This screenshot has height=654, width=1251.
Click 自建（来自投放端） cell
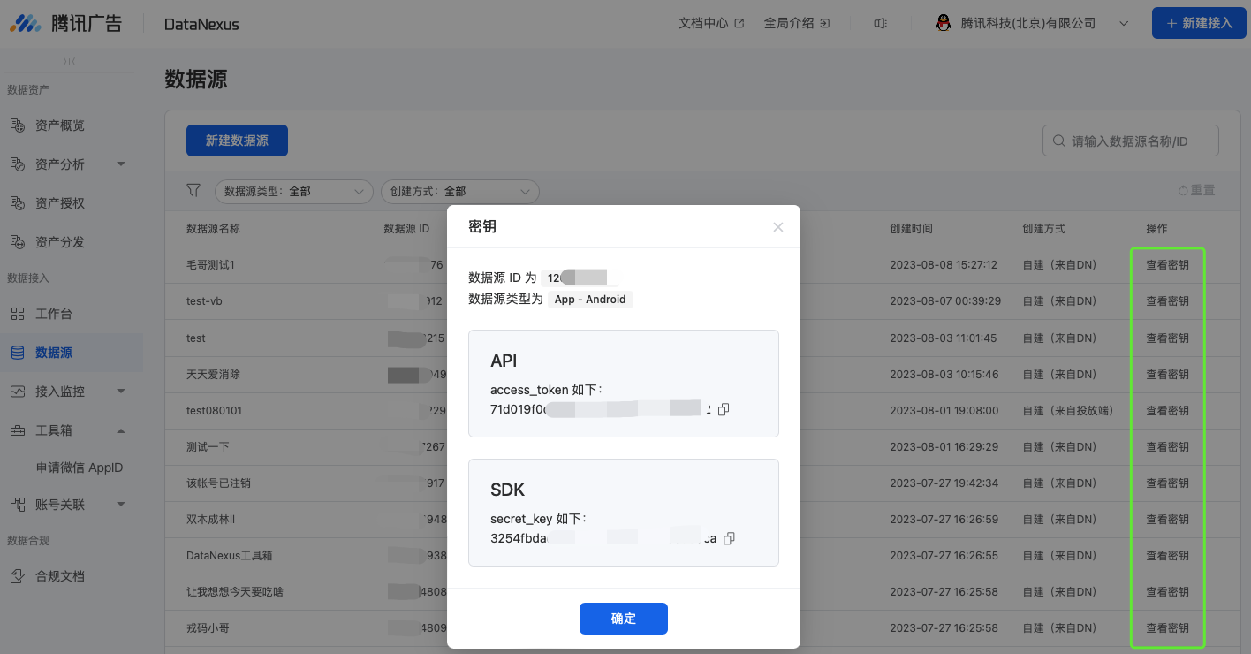1067,411
